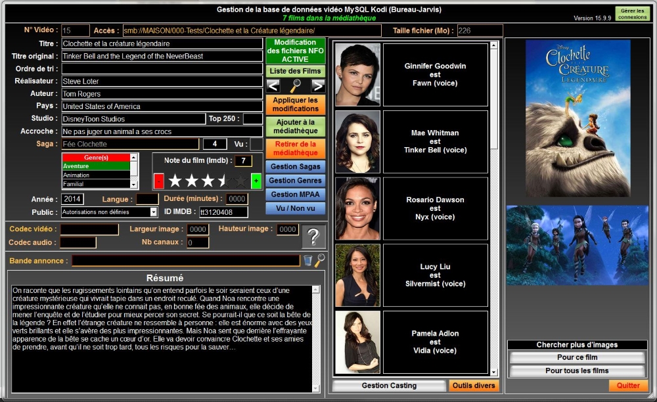Edit the Année field
This screenshot has height=402, width=657.
pos(72,199)
